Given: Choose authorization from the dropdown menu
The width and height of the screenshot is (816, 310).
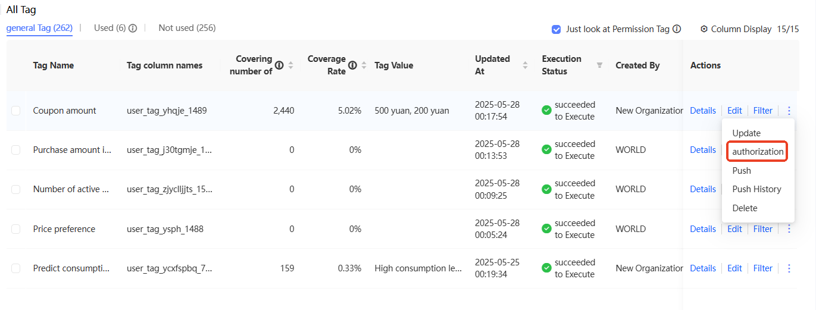Looking at the screenshot, I should coord(758,152).
